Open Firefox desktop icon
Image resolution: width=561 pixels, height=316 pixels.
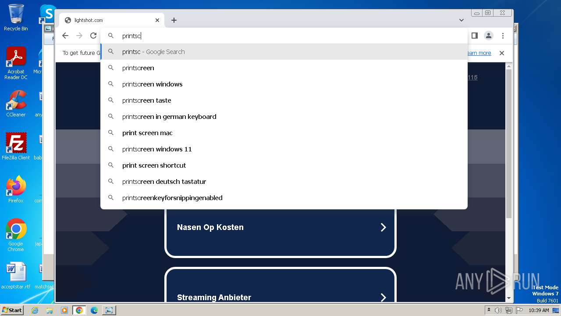click(x=16, y=189)
